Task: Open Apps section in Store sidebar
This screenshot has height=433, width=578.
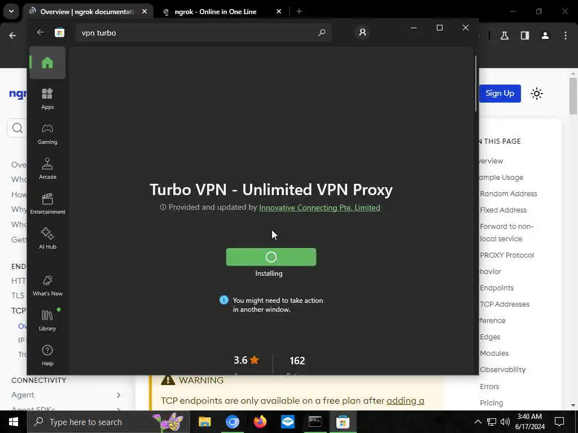Action: (x=47, y=99)
